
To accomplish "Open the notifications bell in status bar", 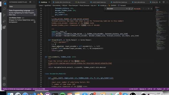I will pyautogui.click(x=168, y=89).
